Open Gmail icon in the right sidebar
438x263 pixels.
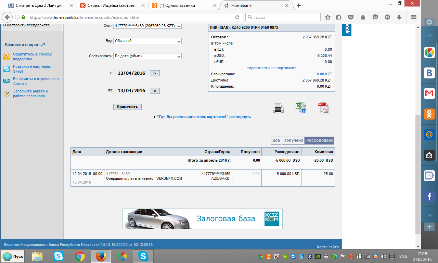tap(429, 93)
